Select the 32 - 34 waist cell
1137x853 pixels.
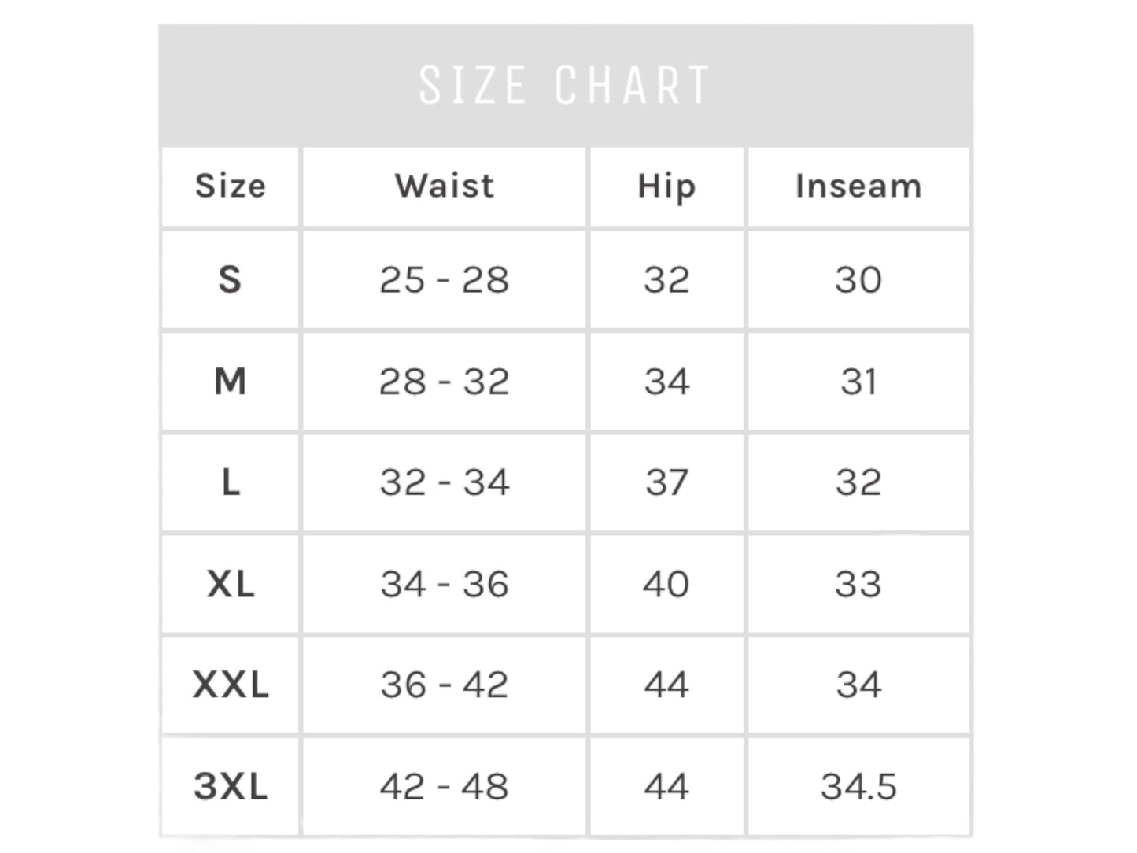pos(445,482)
